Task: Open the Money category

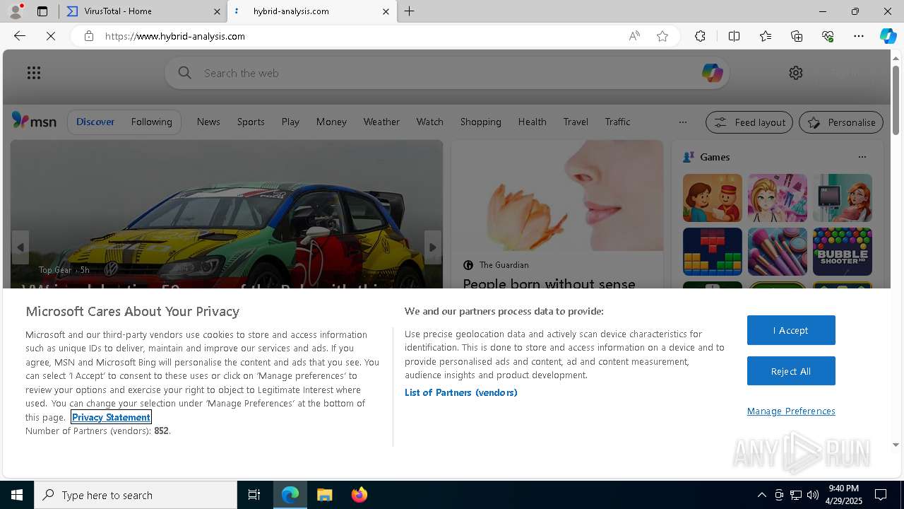Action: tap(331, 122)
